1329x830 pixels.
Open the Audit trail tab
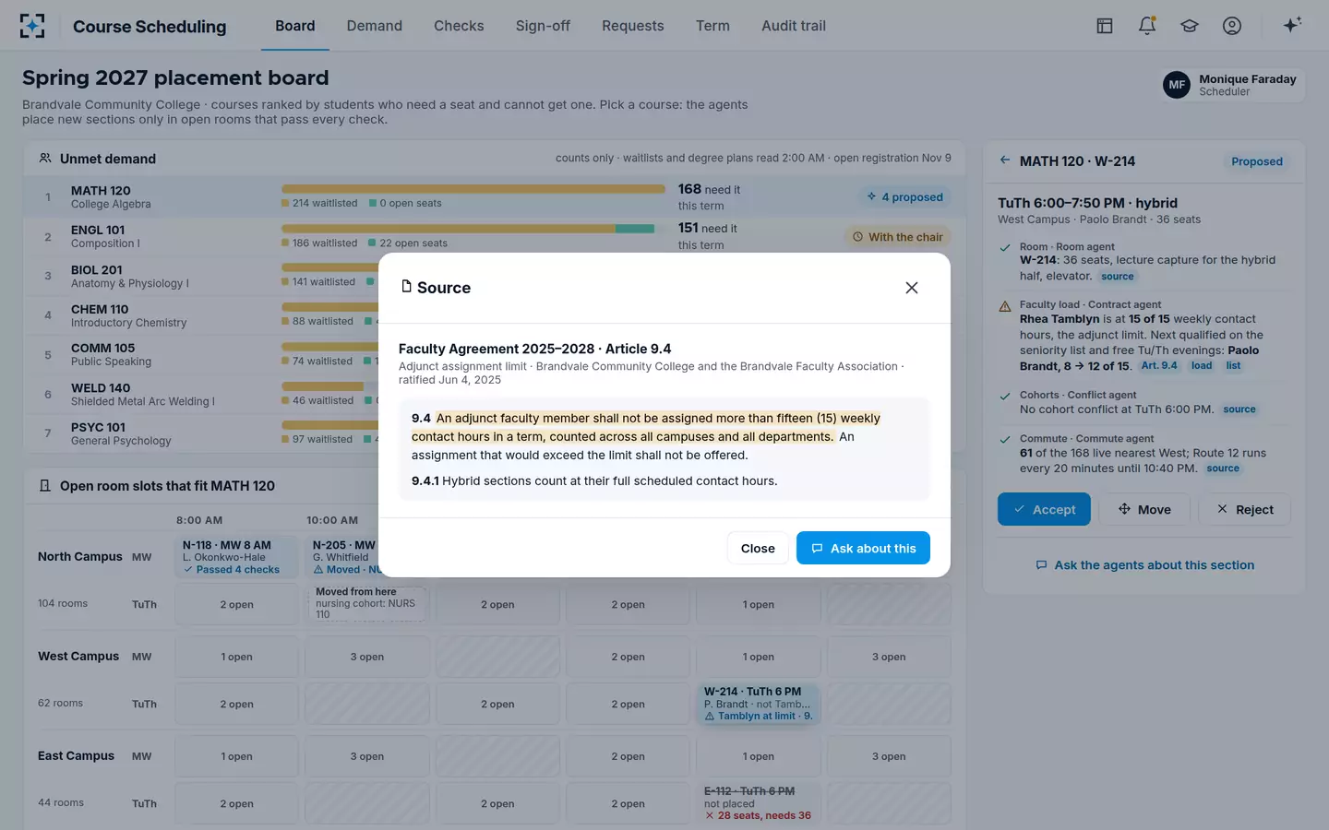pyautogui.click(x=794, y=26)
